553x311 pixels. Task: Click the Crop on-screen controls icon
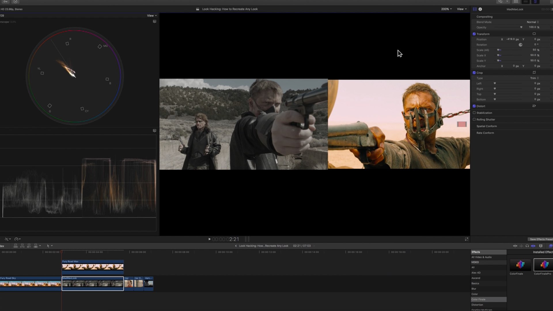pyautogui.click(x=534, y=73)
